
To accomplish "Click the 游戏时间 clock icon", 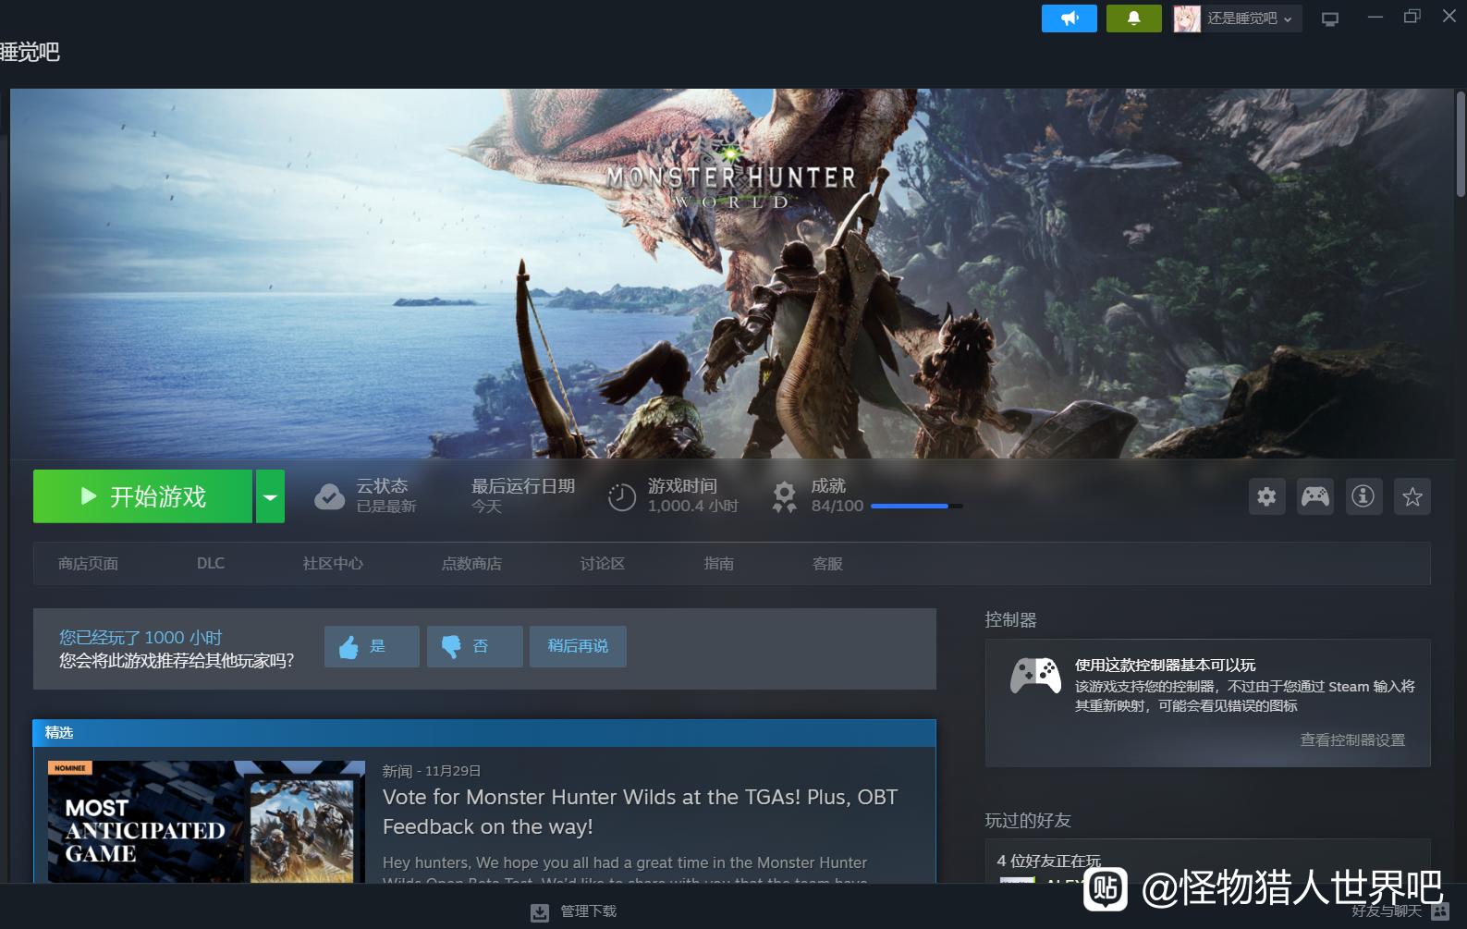I will (622, 496).
